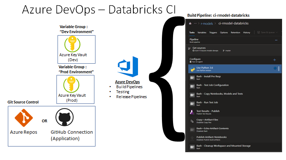Click the Run on agent icon
Viewport: 286px width, 160px height.
pyautogui.click(x=191, y=62)
